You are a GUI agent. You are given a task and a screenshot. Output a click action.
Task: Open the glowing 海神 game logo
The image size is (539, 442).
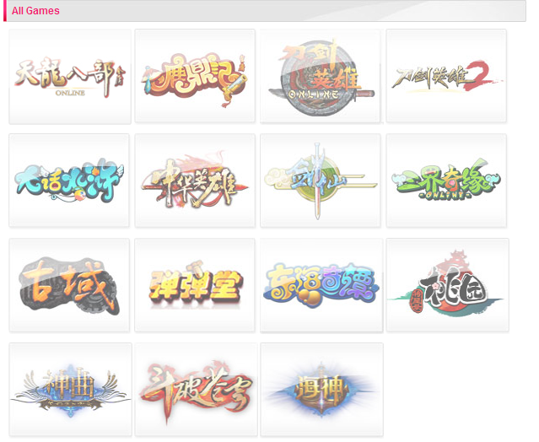coord(321,390)
